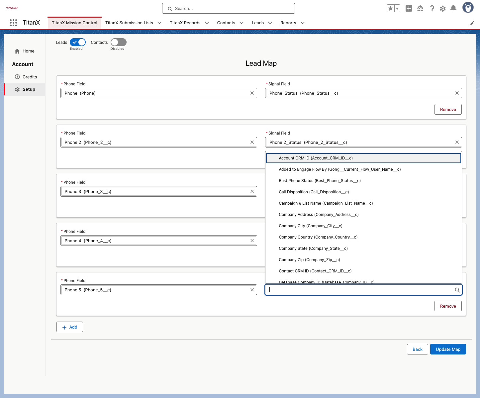Screen dimensions: 480x398
Task: Click the Back button
Action: pos(418,349)
